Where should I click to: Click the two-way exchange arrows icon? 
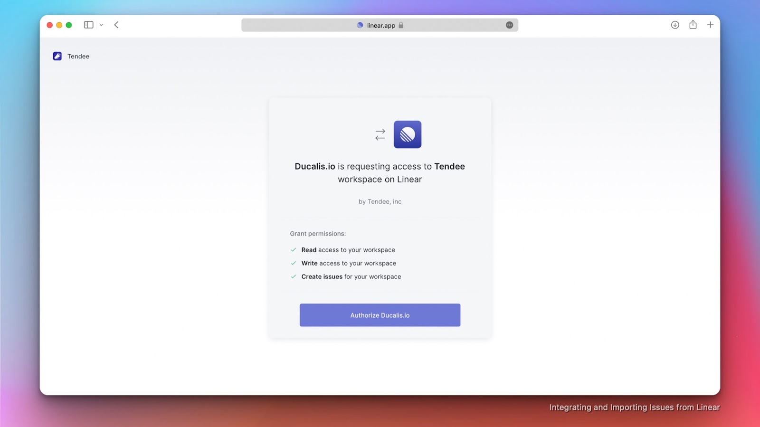380,135
